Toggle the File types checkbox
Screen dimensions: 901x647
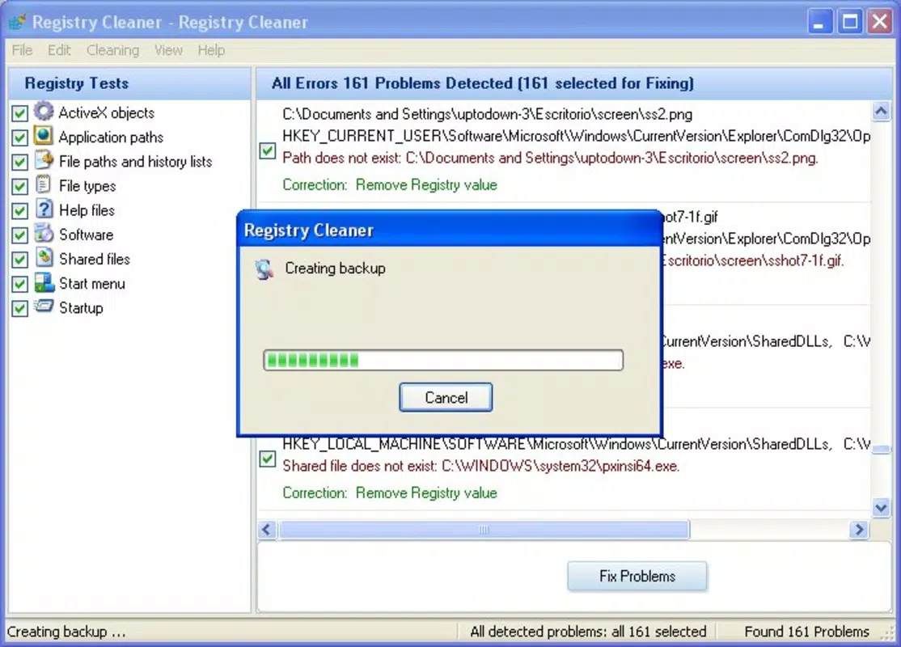coord(19,187)
